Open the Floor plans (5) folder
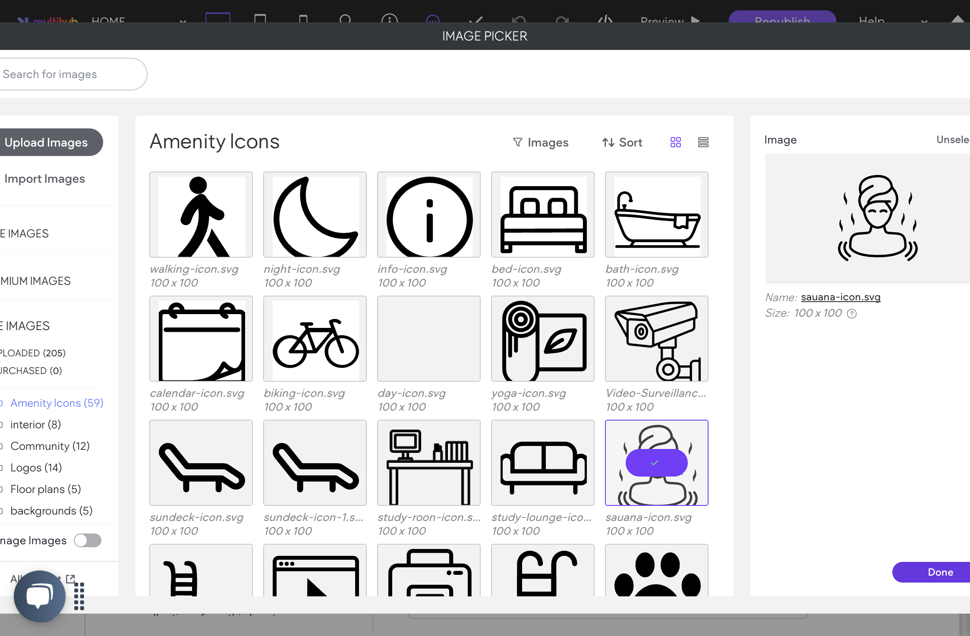Image resolution: width=970 pixels, height=636 pixels. 46,489
